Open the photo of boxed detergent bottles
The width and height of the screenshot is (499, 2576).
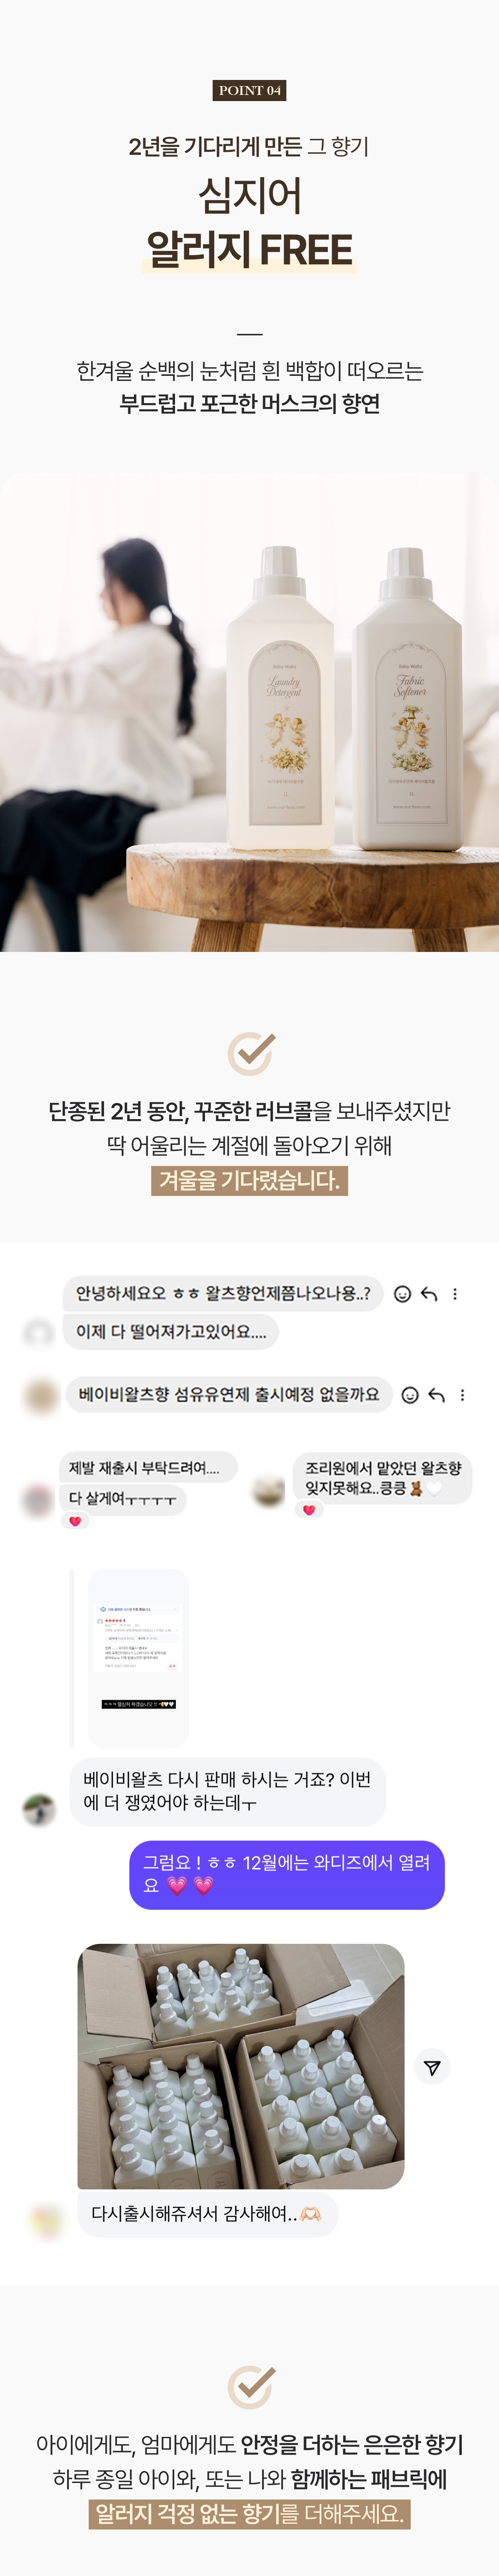[241, 2066]
